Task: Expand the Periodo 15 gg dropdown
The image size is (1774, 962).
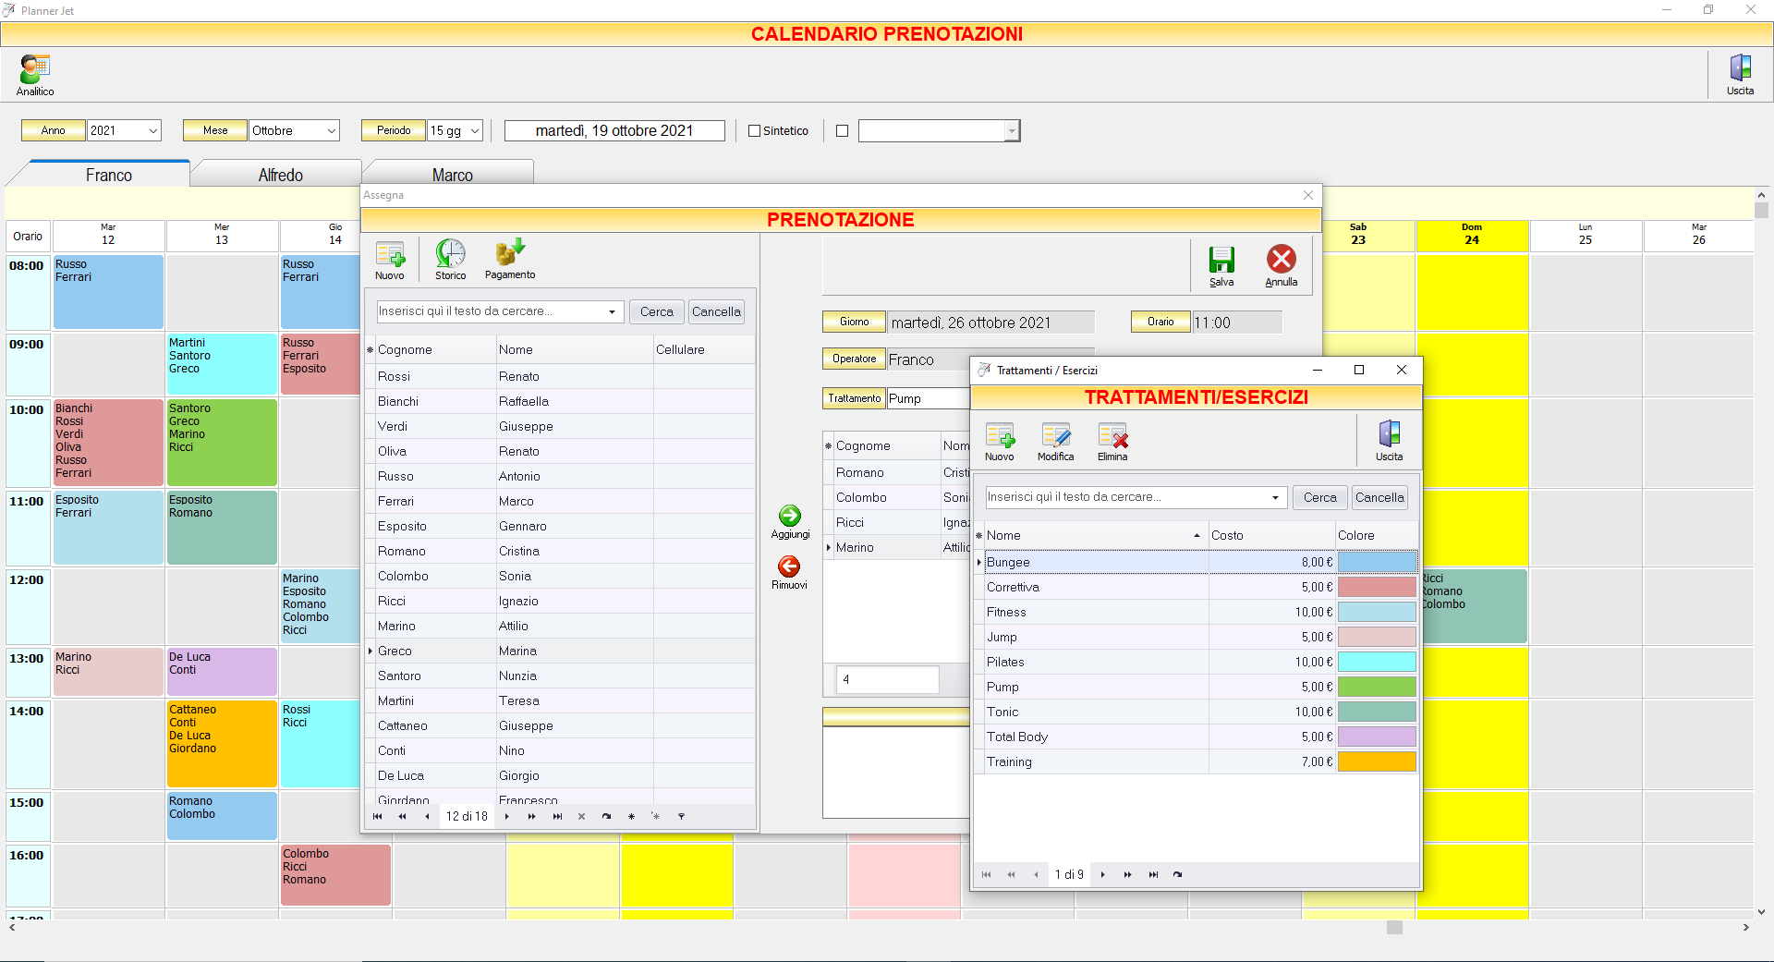Action: 475,131
